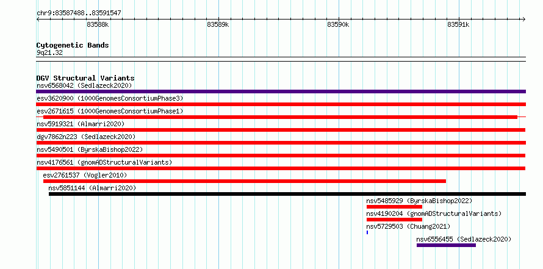Click the ruler's right arrowhead
Viewport: 543px width, 269px height.
(x=523, y=20)
